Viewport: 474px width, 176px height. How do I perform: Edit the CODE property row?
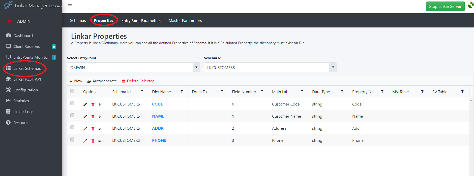(85, 104)
